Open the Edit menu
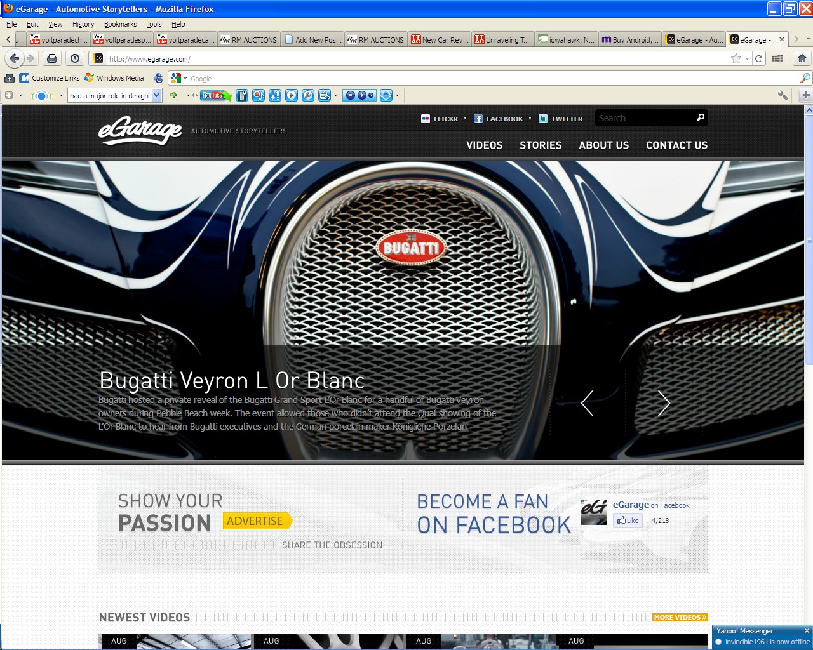The image size is (813, 650). (x=32, y=24)
